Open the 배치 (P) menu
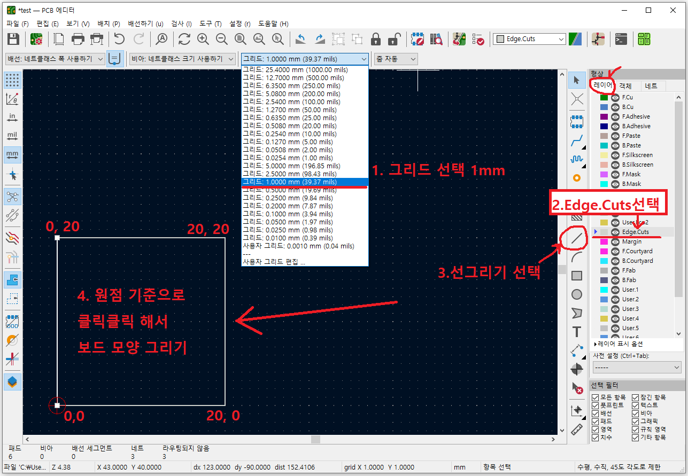Image resolution: width=688 pixels, height=476 pixels. [109, 24]
